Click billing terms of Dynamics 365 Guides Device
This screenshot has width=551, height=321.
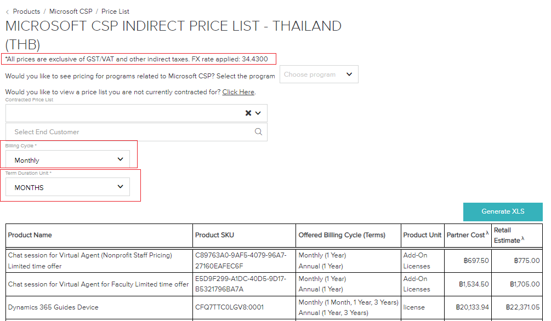point(348,307)
